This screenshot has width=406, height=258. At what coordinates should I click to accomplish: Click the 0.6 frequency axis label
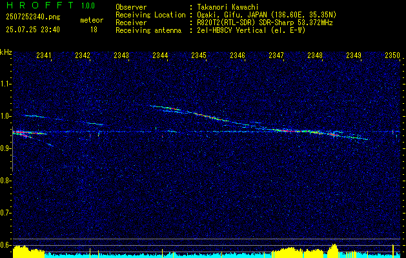pyautogui.click(x=5, y=245)
